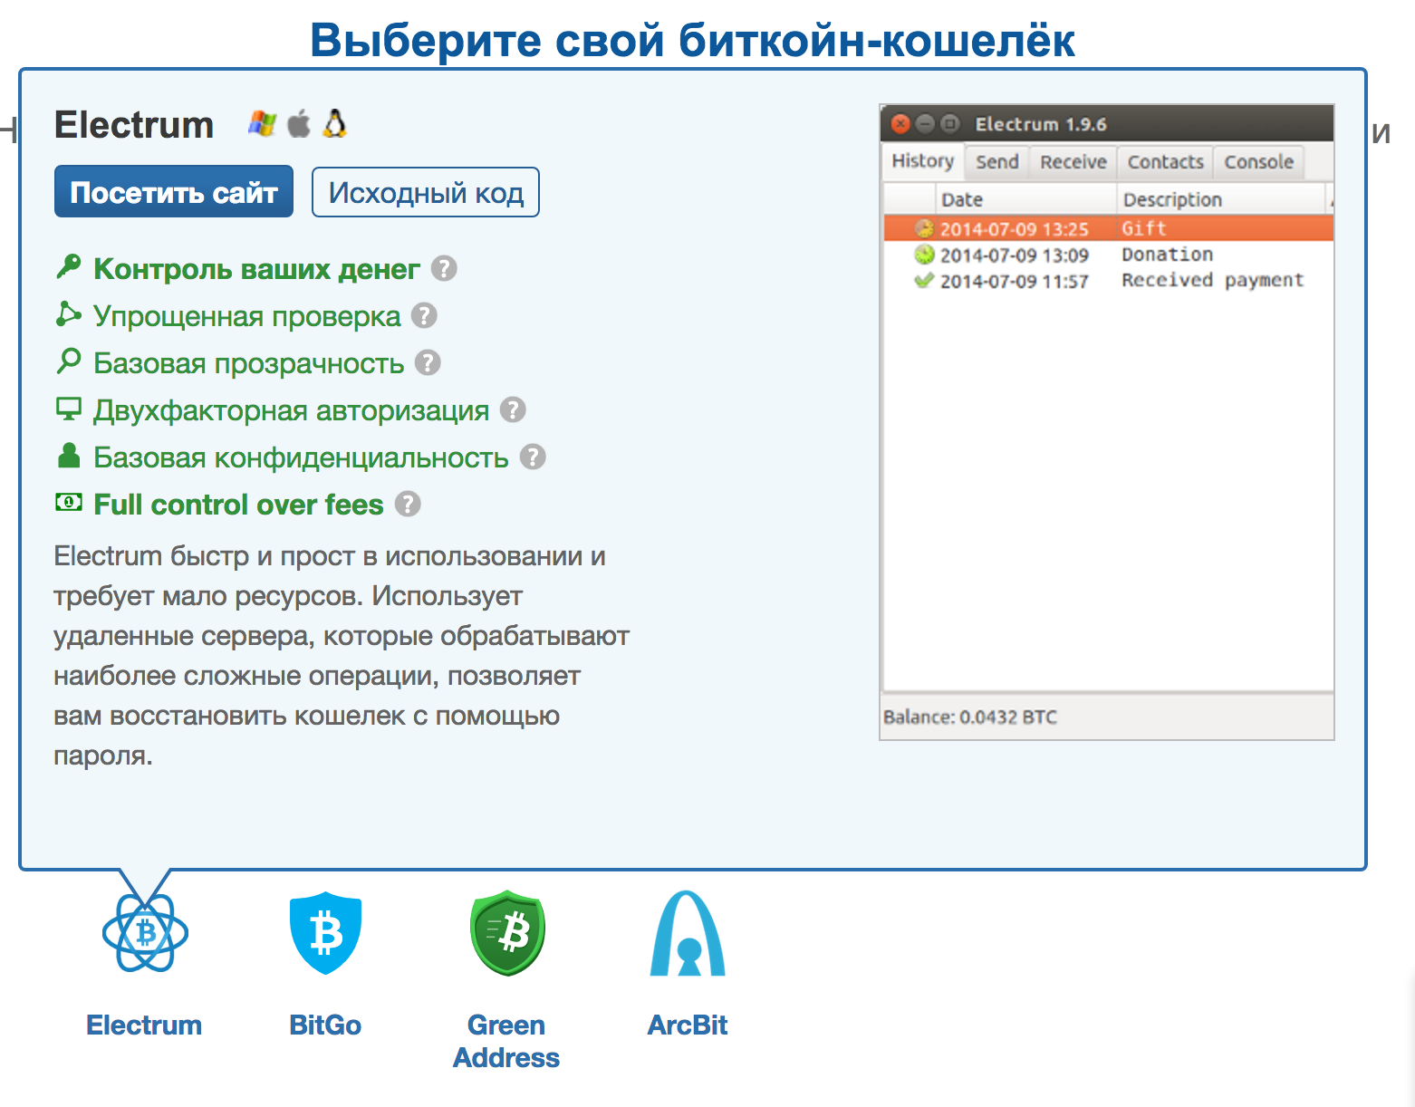
Task: Click the Посетить сайт button
Action: click(x=174, y=191)
